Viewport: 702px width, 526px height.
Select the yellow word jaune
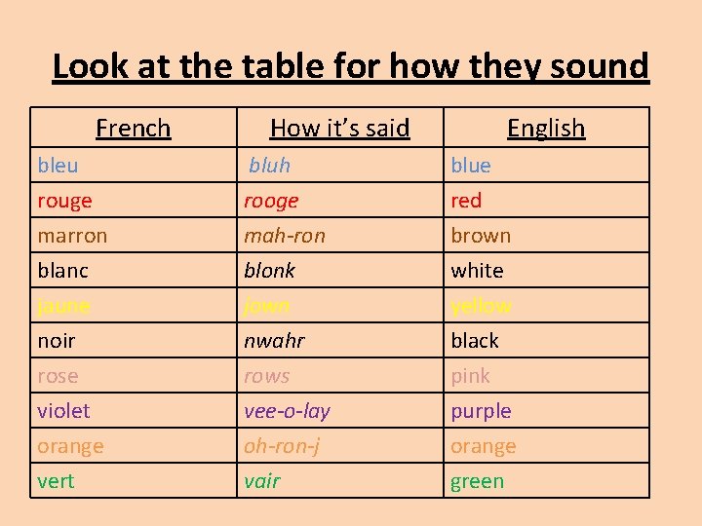(63, 307)
